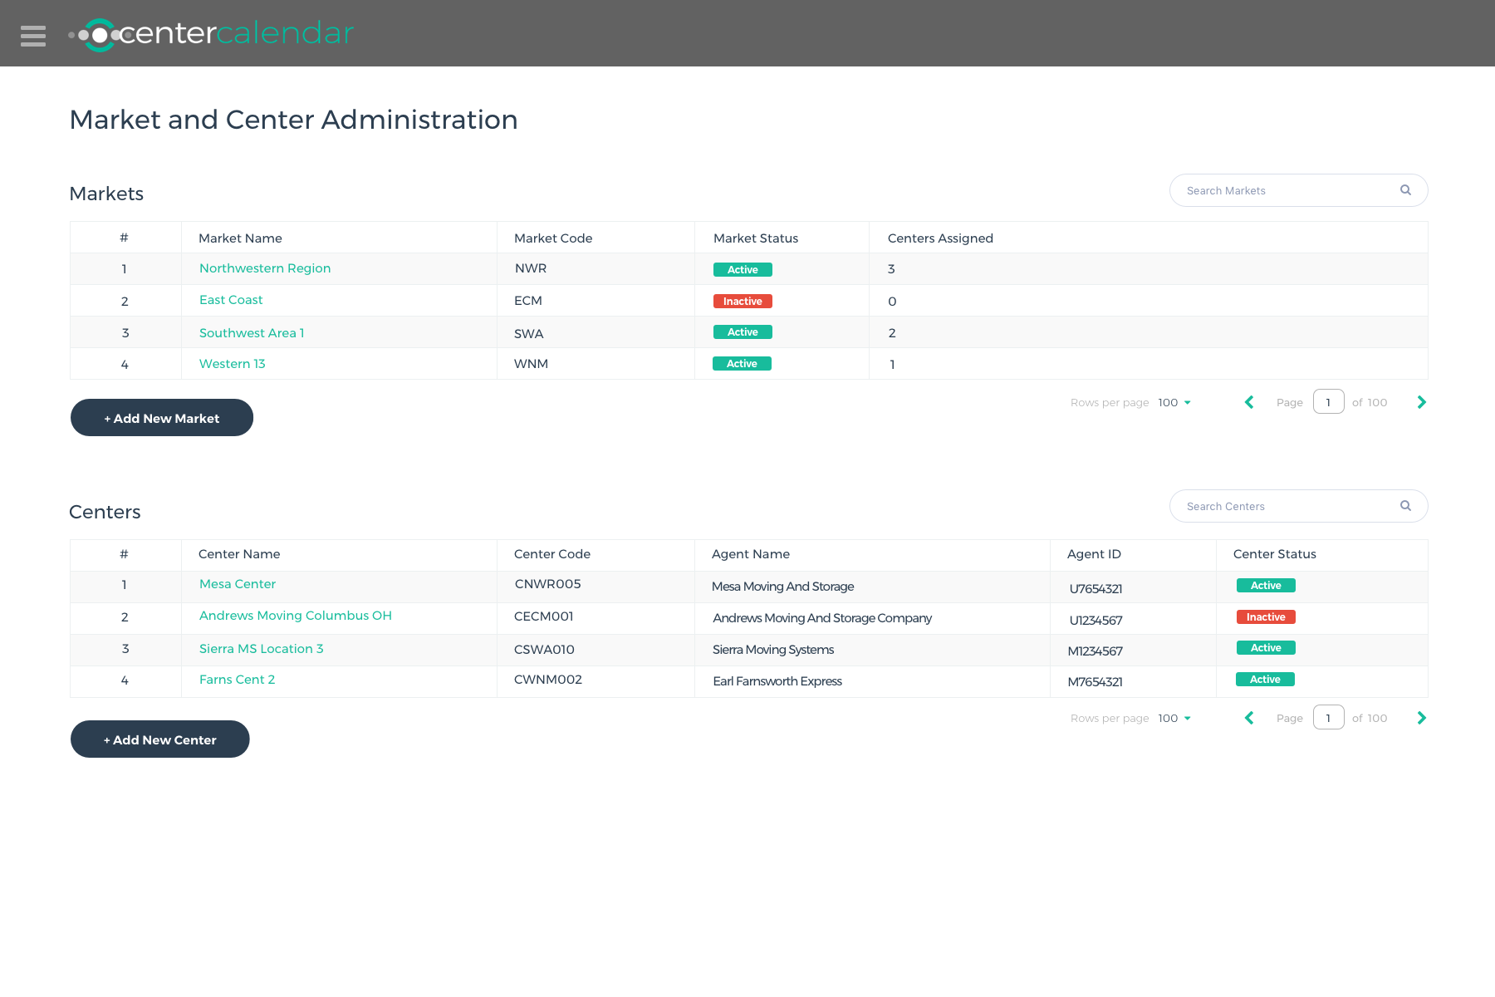This screenshot has height=997, width=1495.
Task: Click the NWR market code cell
Action: [x=531, y=268]
